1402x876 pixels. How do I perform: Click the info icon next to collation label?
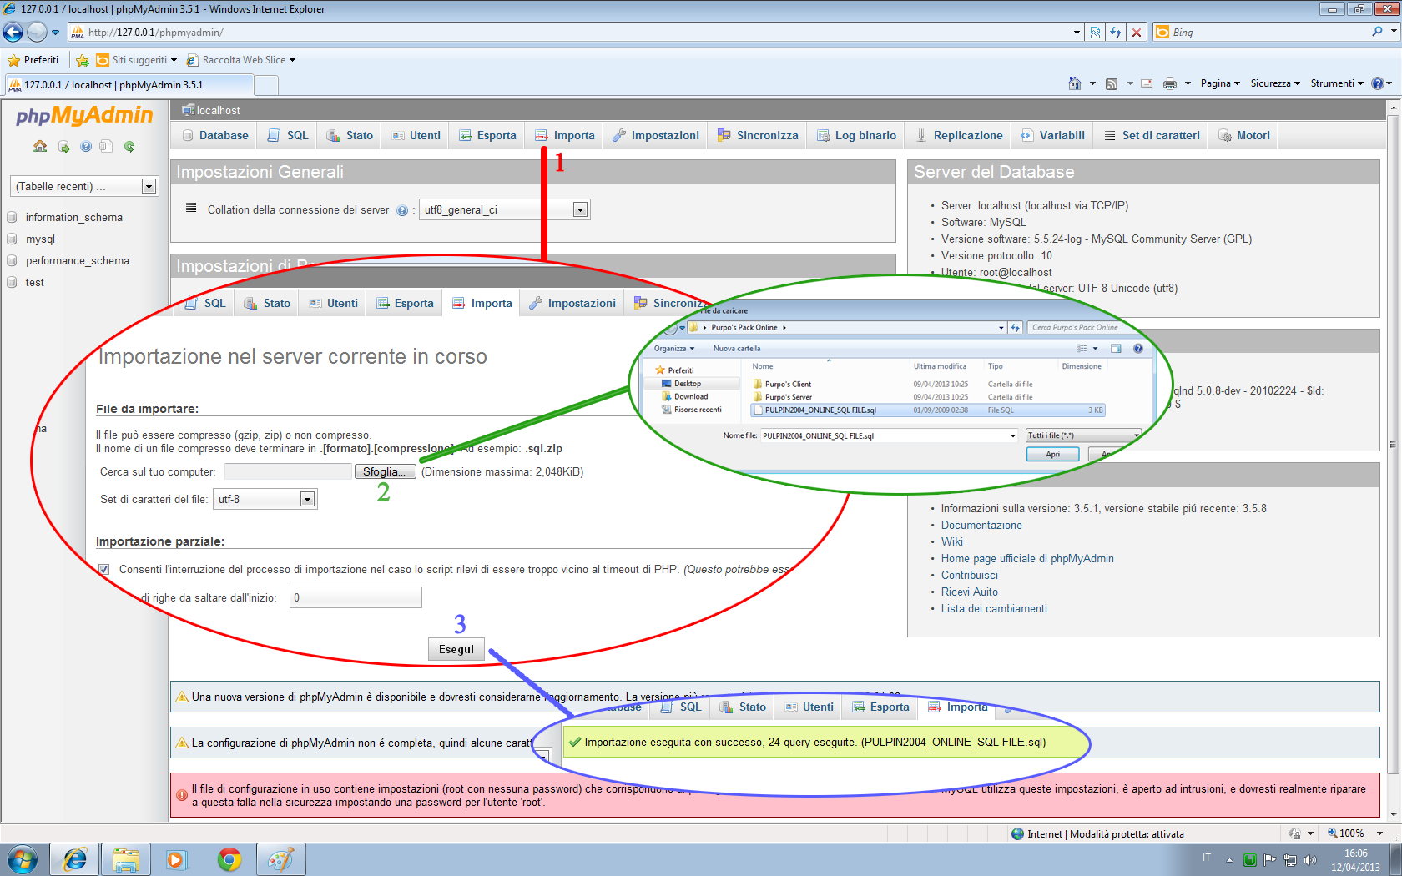[402, 210]
